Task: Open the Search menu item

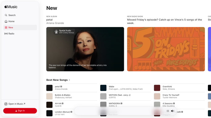Action: click(x=20, y=15)
